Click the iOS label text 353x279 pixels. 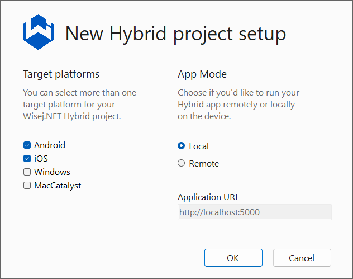click(x=41, y=159)
